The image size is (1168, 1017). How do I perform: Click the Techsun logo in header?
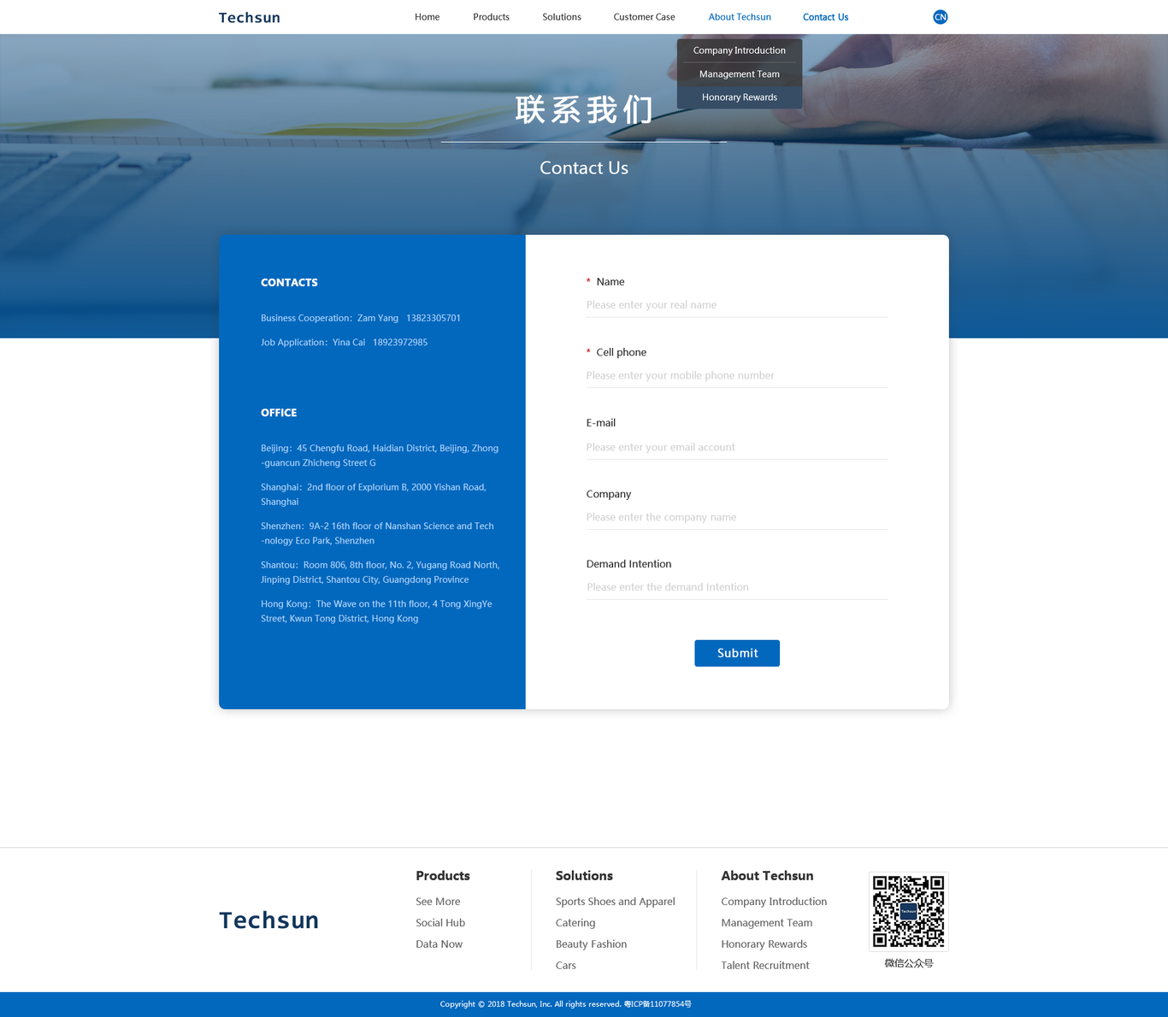point(249,17)
